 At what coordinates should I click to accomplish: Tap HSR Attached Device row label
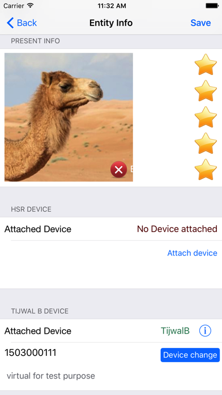pyautogui.click(x=38, y=229)
